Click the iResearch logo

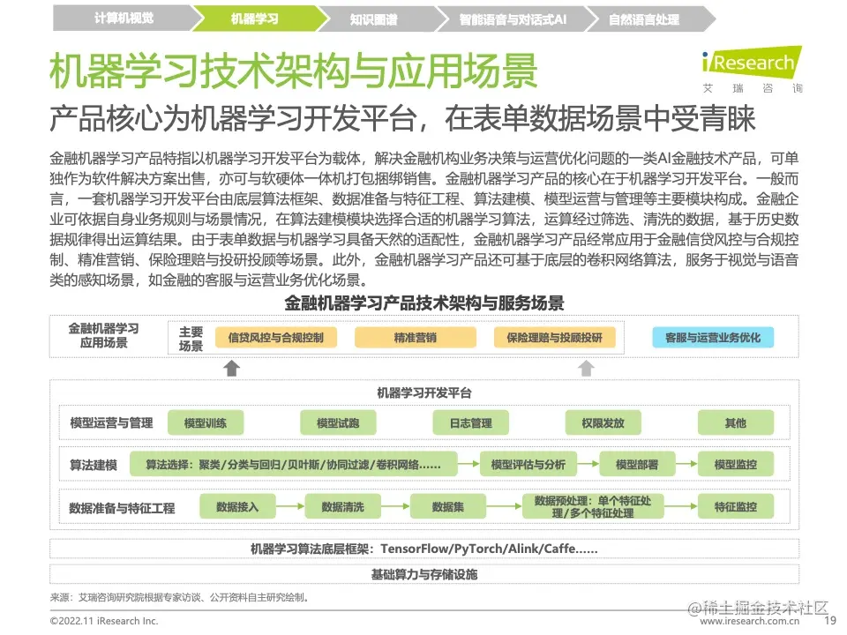[x=752, y=63]
